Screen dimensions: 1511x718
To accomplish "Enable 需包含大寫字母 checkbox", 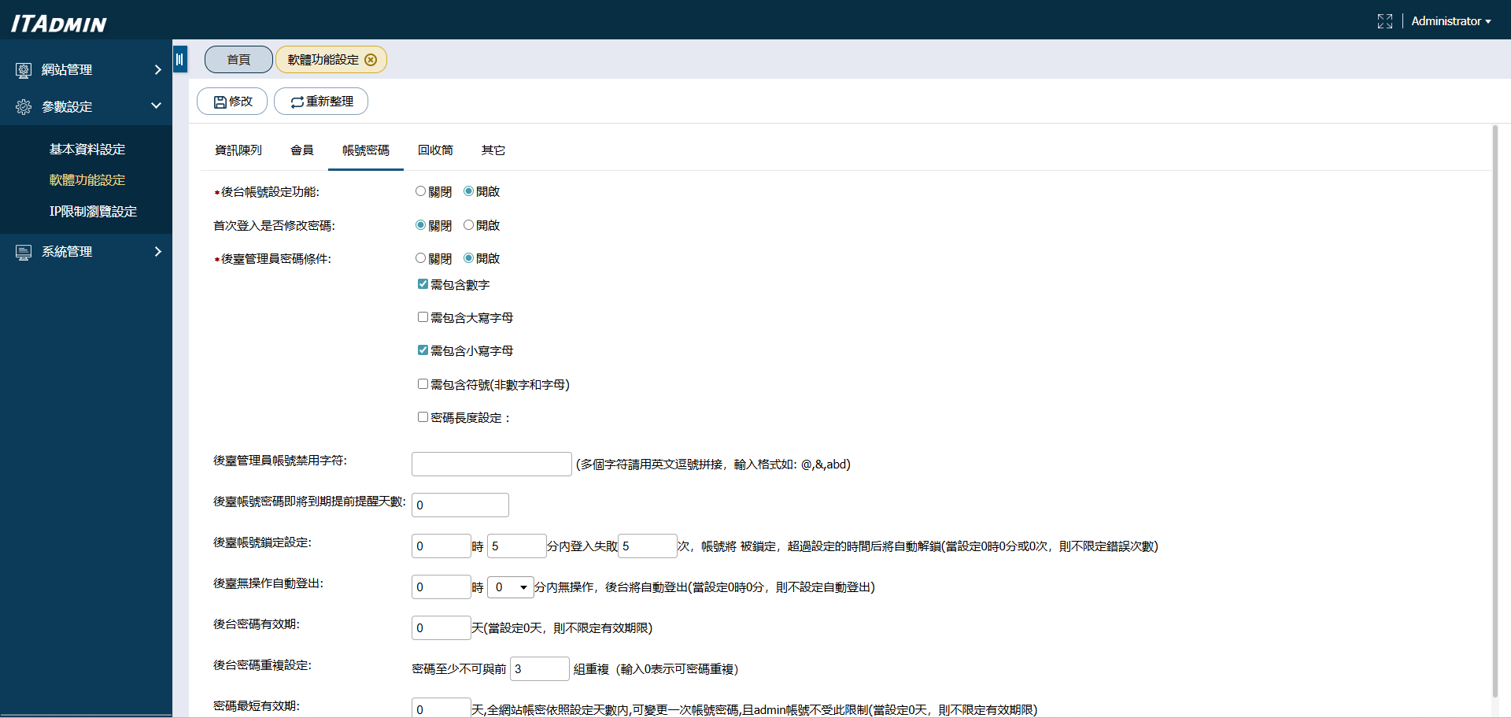I will pos(423,317).
